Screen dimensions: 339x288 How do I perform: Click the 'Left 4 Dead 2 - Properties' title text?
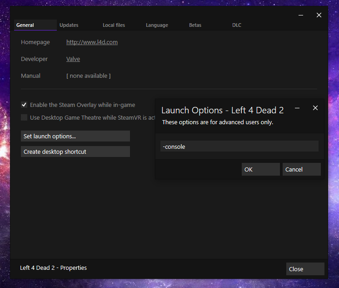click(x=54, y=268)
